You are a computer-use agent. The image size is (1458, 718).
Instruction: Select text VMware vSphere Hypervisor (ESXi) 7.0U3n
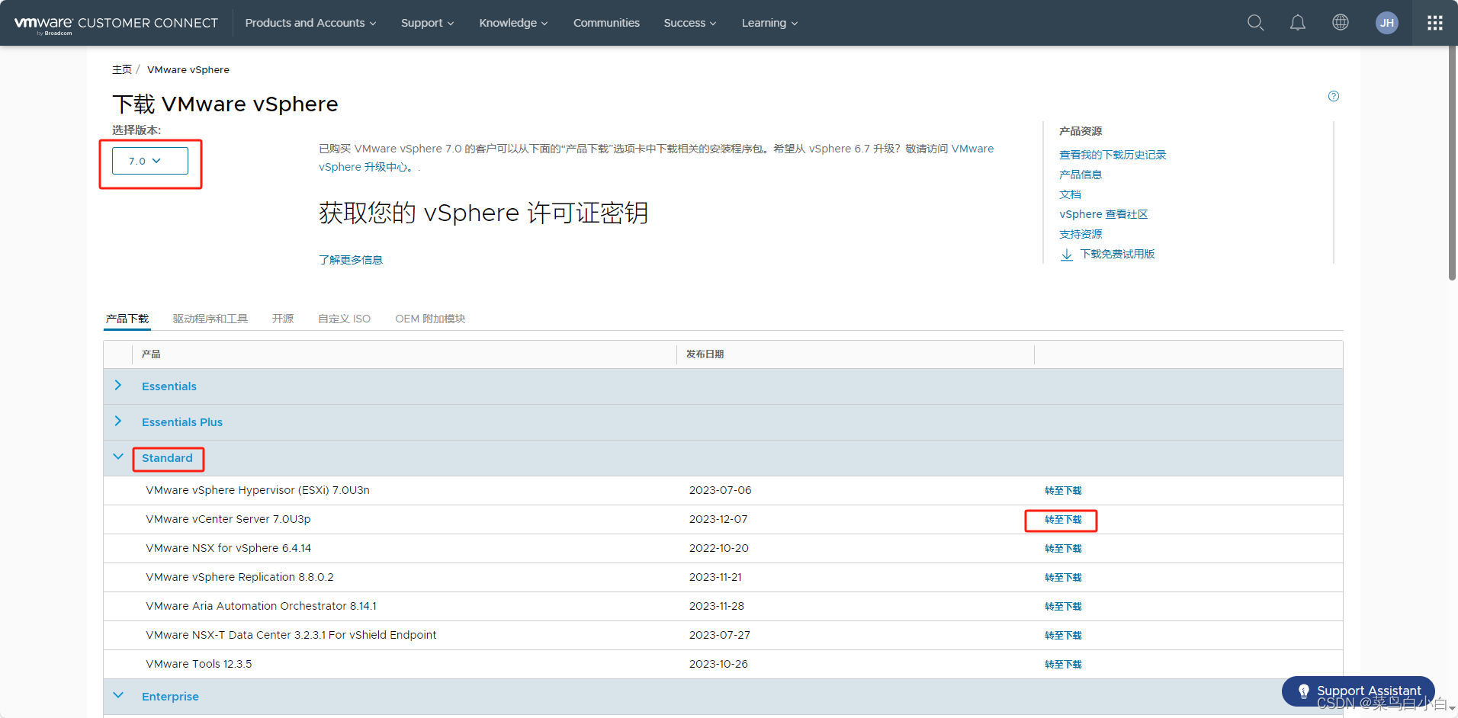(258, 490)
